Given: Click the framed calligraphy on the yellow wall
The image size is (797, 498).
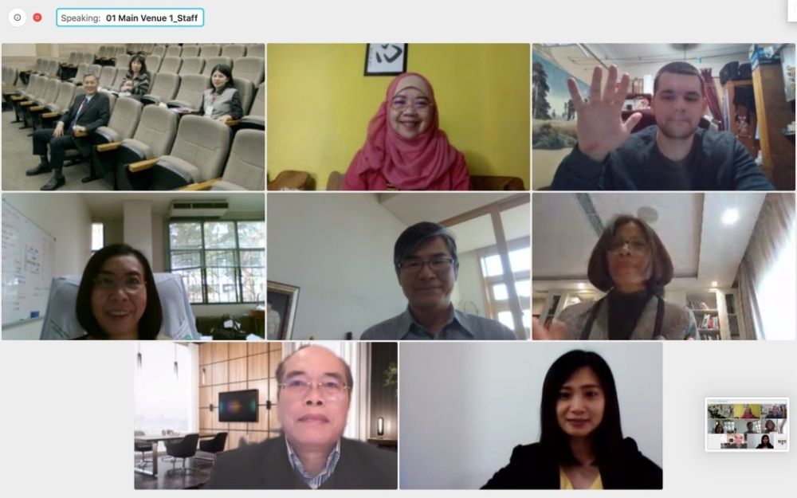Looking at the screenshot, I should click(386, 59).
